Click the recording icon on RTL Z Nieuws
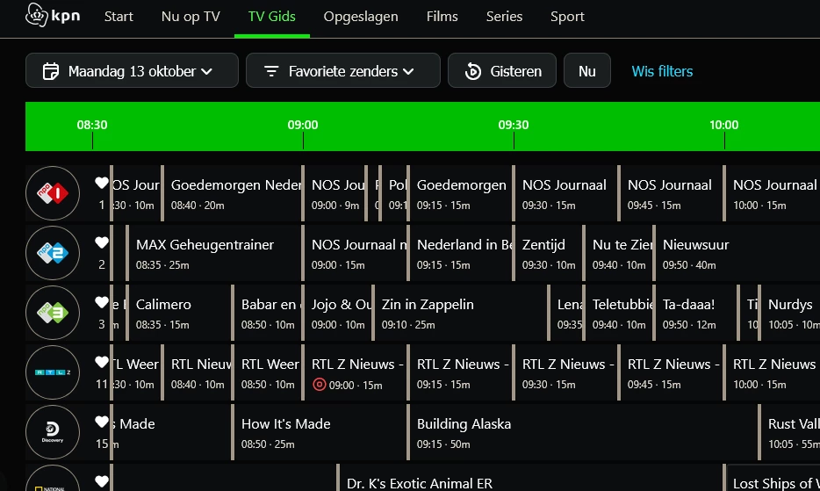The width and height of the screenshot is (820, 491). point(319,385)
